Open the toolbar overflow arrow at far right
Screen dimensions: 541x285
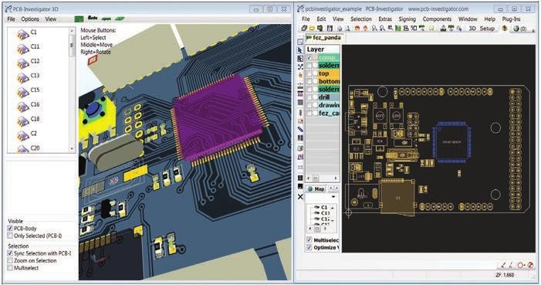point(533,30)
